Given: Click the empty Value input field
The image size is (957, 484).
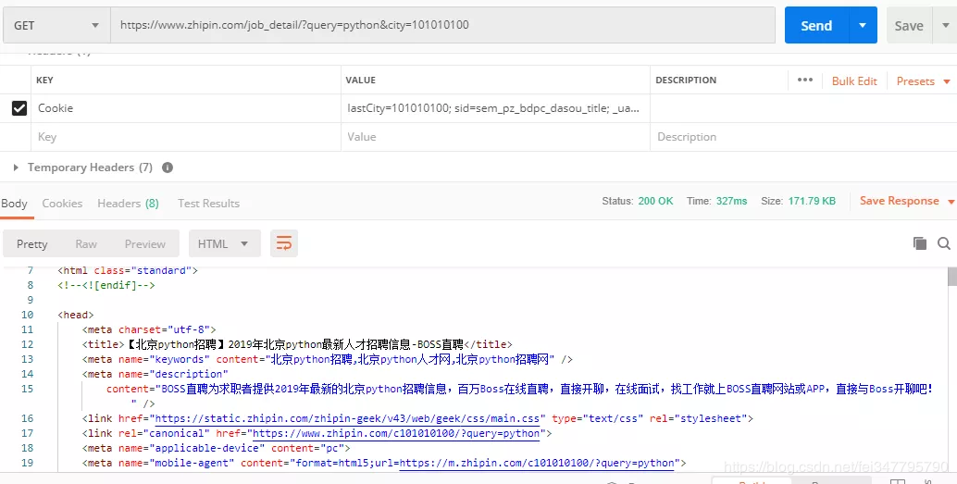Looking at the screenshot, I should [495, 137].
